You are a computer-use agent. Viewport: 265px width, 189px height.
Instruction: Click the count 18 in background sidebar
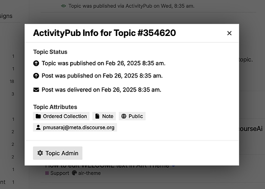(12, 82)
